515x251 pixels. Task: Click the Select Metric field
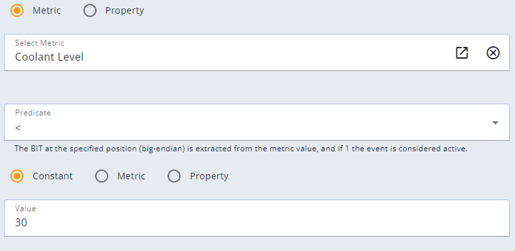coord(256,53)
